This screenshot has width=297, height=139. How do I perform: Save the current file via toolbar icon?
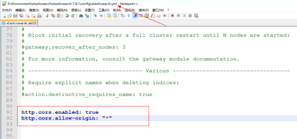tap(15, 16)
